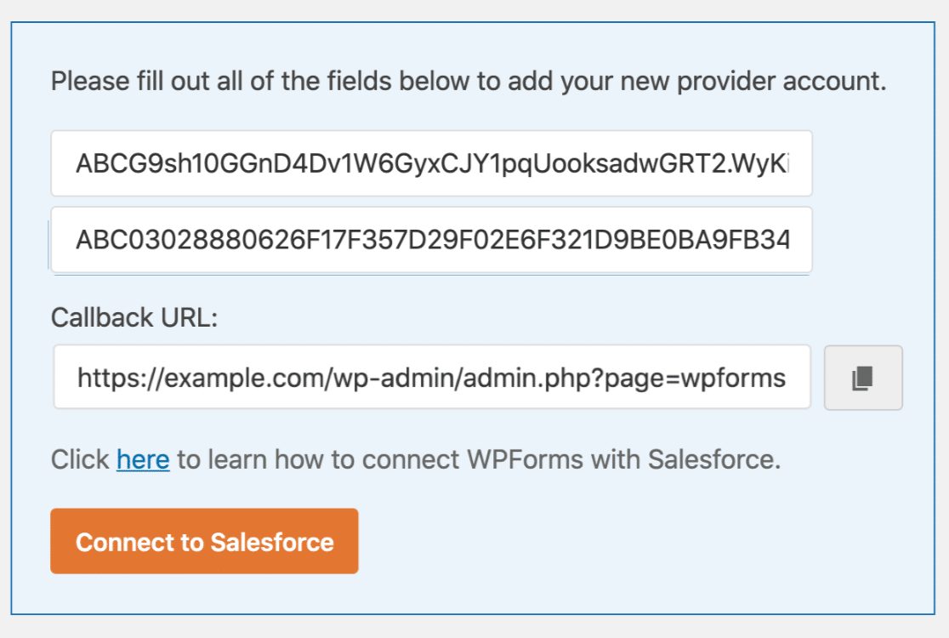Copy the callback URL to clipboard
949x638 pixels.
pyautogui.click(x=863, y=378)
